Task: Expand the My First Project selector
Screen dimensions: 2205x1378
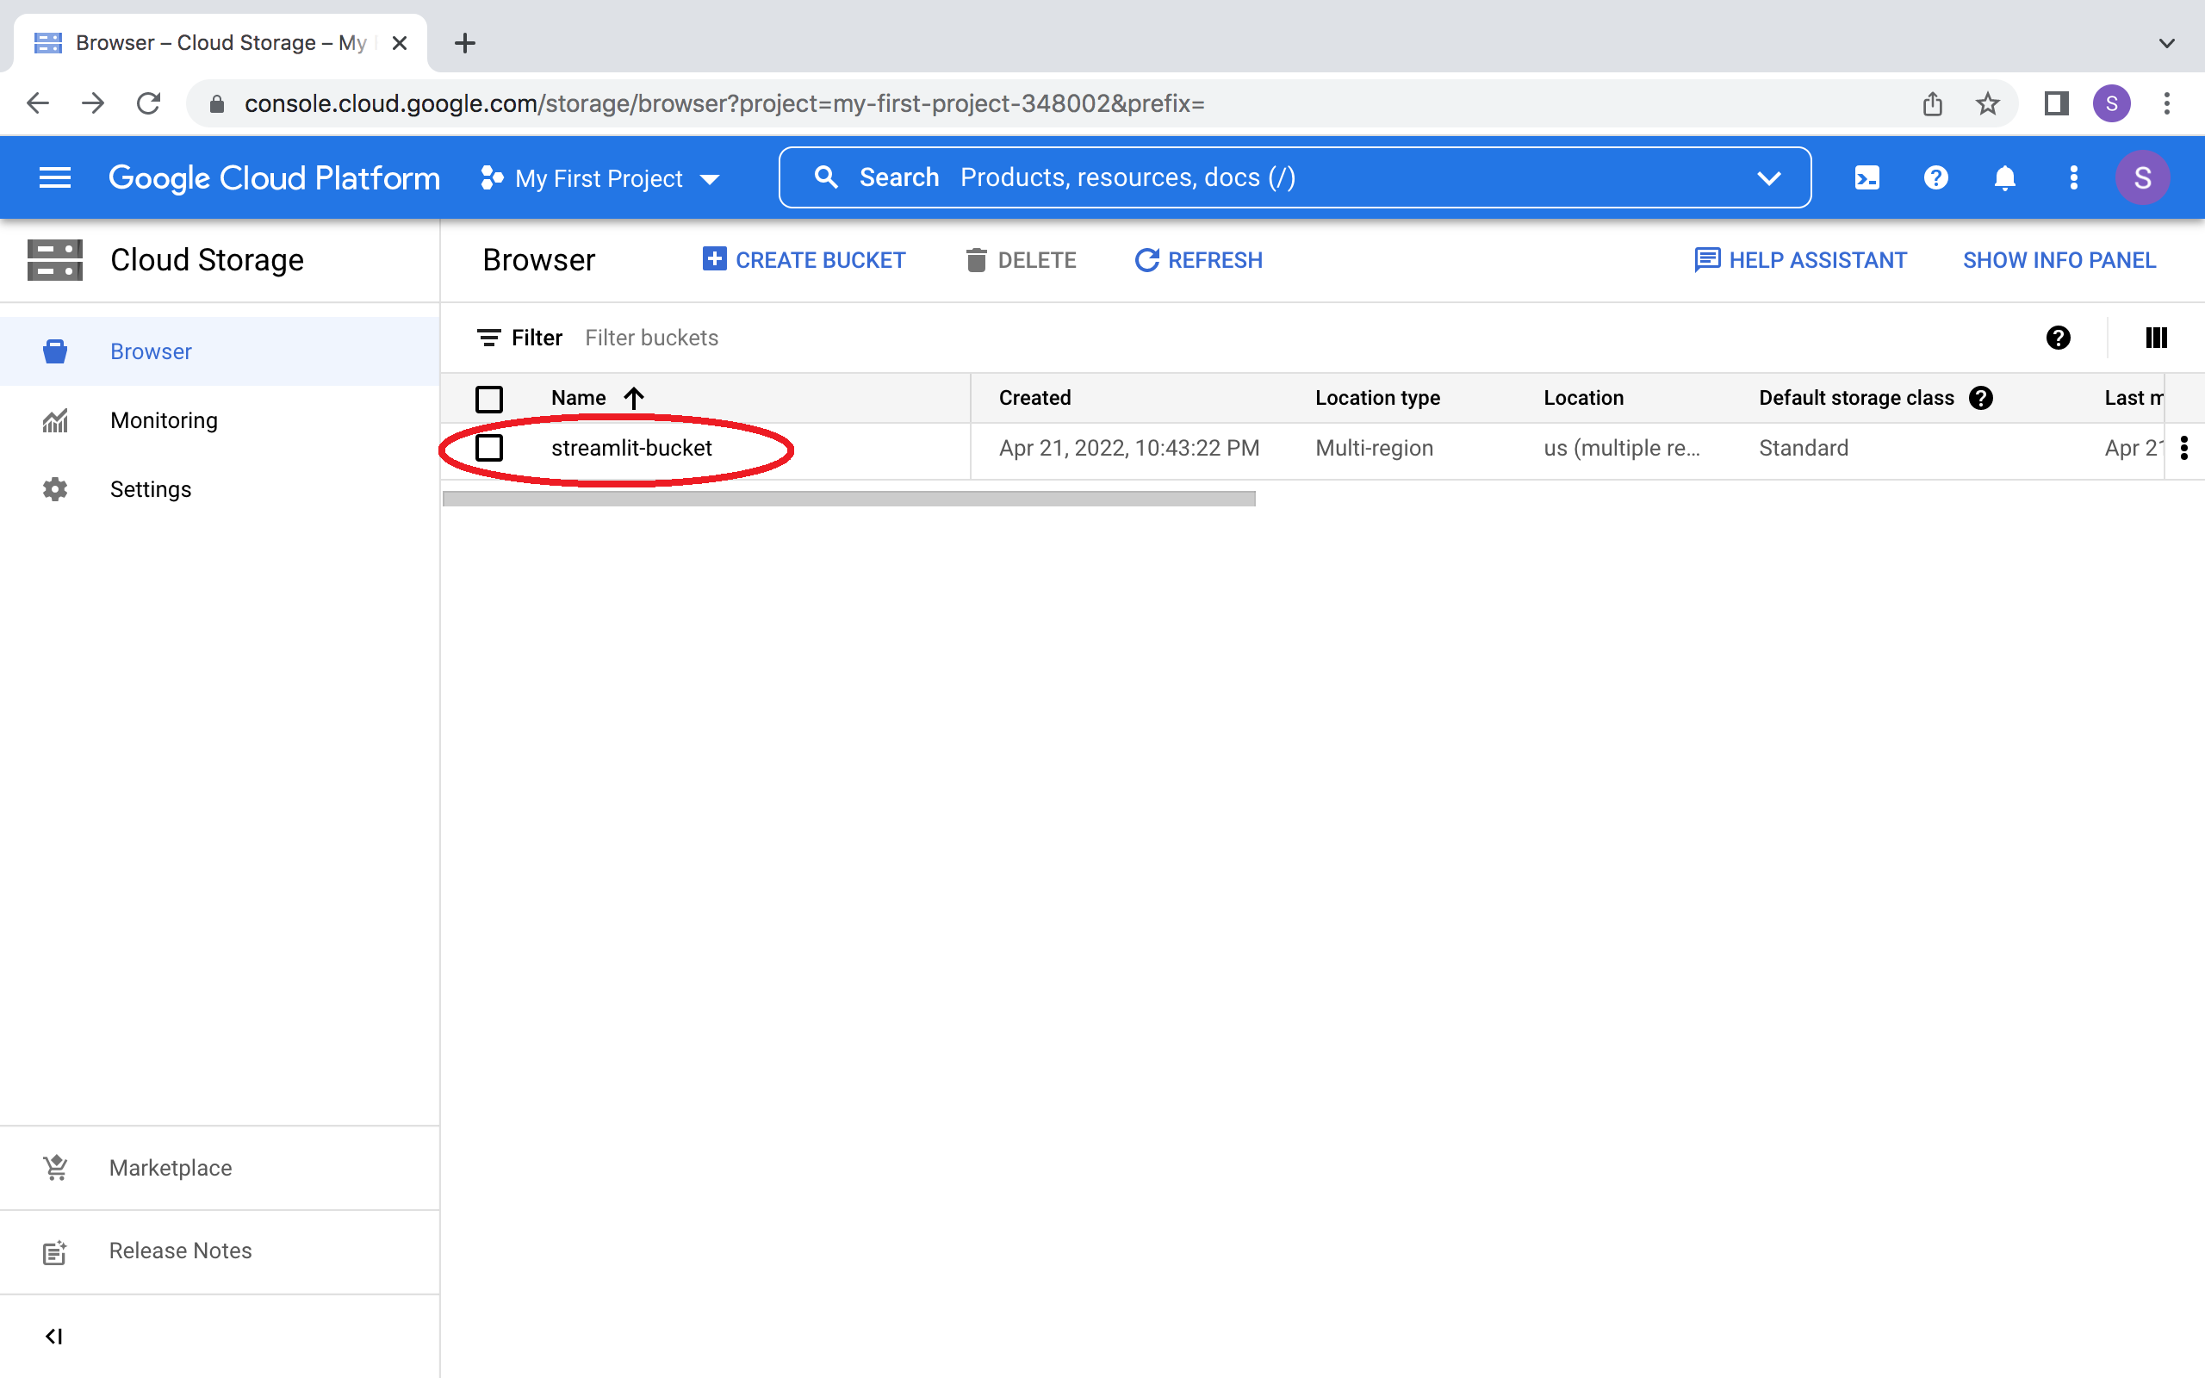Action: [x=601, y=178]
